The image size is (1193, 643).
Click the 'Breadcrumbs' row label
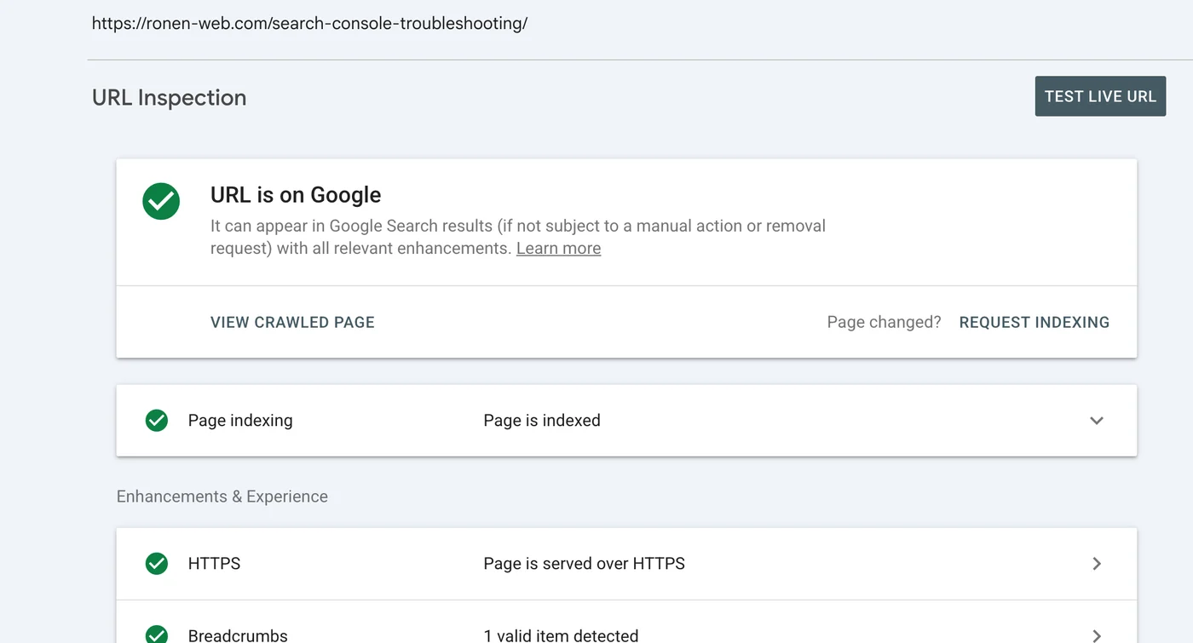[238, 635]
